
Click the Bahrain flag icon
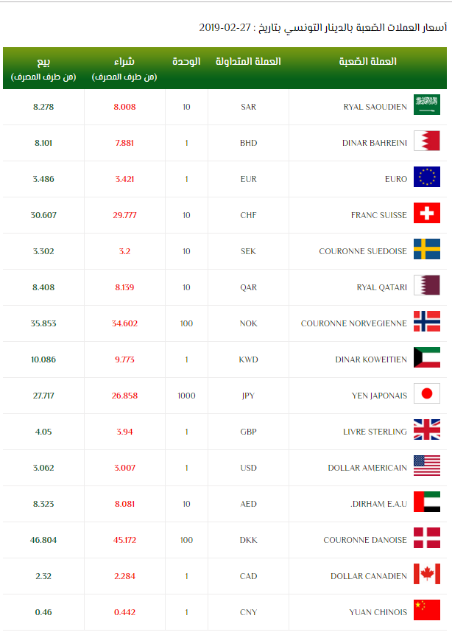click(426, 142)
